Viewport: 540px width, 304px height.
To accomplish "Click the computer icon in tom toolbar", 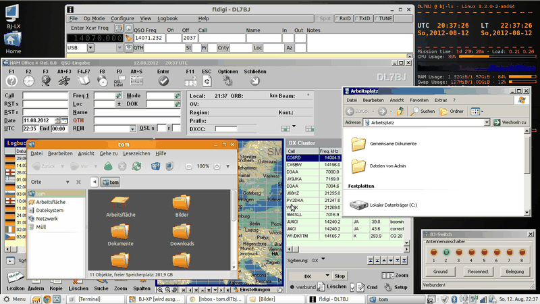I will tap(169, 166).
